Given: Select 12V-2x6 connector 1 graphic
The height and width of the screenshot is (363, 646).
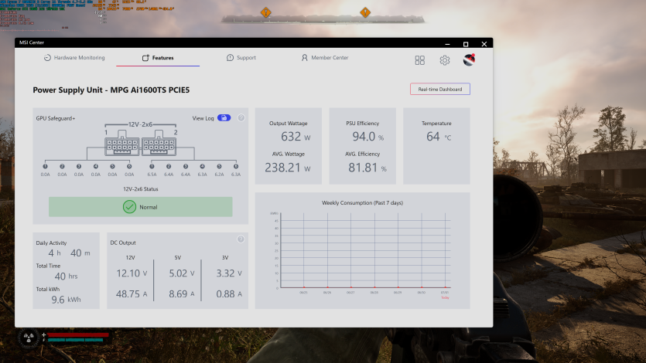Looking at the screenshot, I should click(x=122, y=144).
